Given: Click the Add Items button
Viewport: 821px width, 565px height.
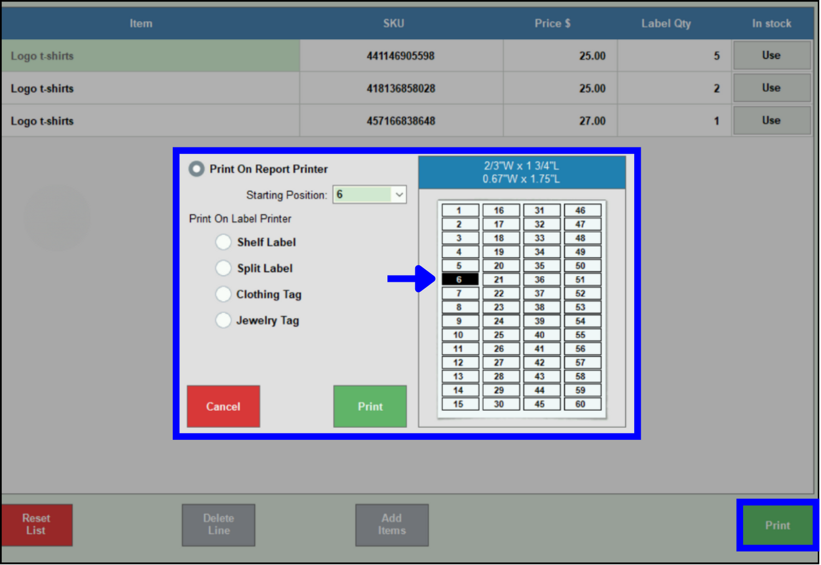Looking at the screenshot, I should point(391,525).
